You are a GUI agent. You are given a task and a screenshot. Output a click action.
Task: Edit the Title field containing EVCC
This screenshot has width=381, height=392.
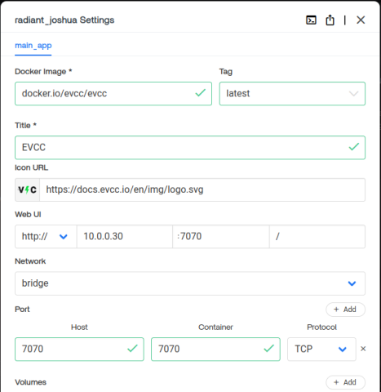pos(190,147)
